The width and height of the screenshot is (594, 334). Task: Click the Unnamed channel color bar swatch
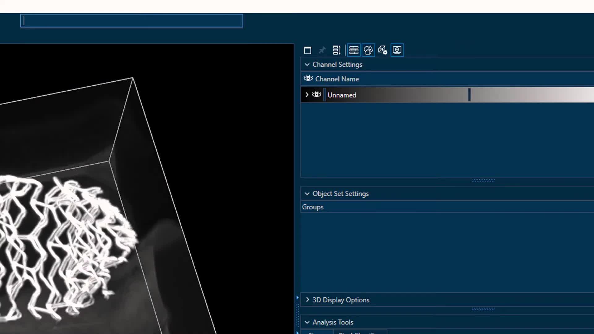325,95
